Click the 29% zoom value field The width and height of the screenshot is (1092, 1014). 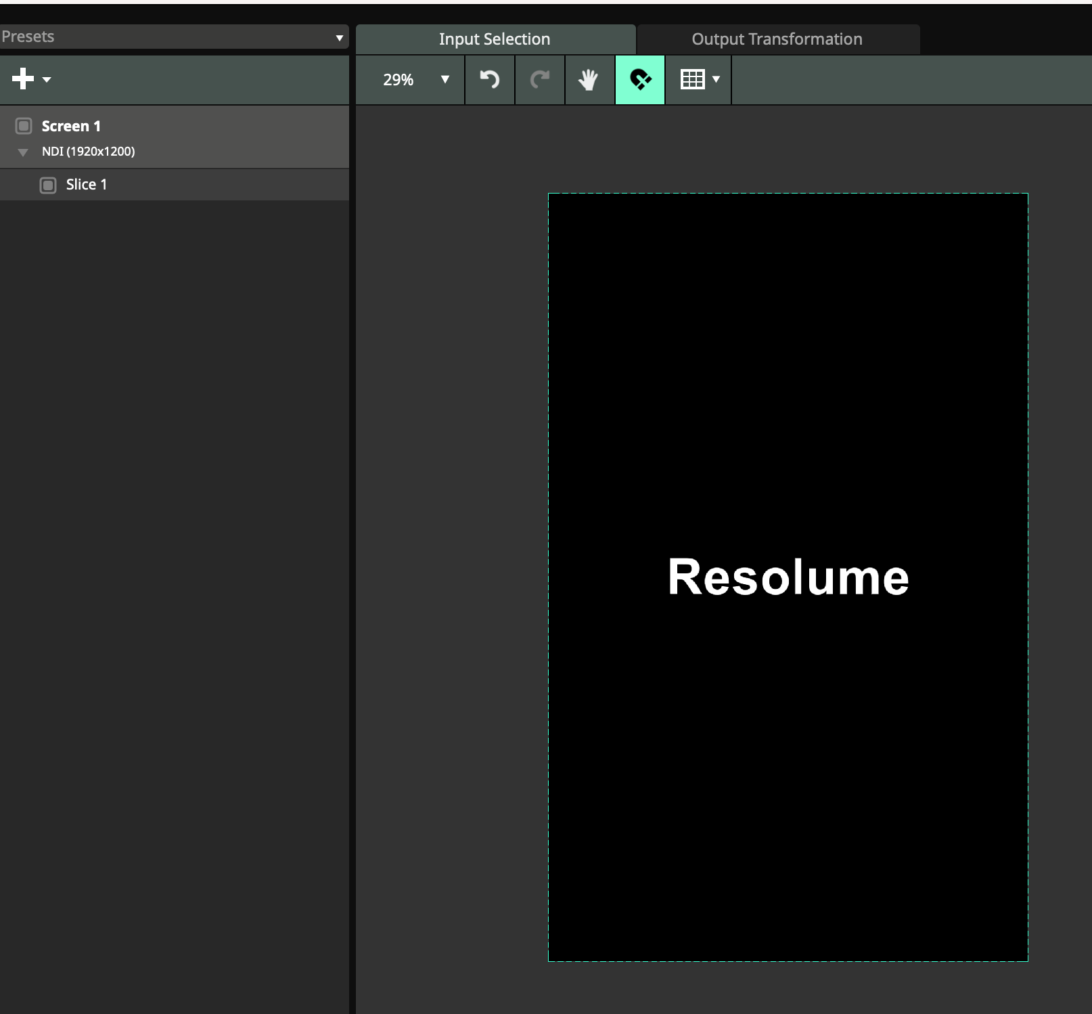399,80
